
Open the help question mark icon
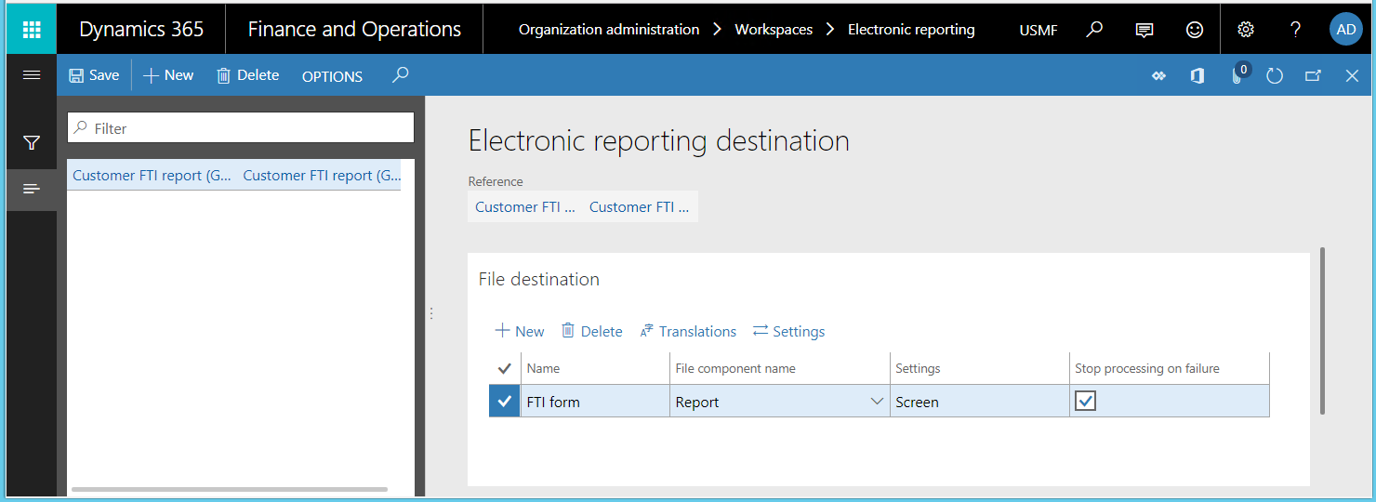1295,30
